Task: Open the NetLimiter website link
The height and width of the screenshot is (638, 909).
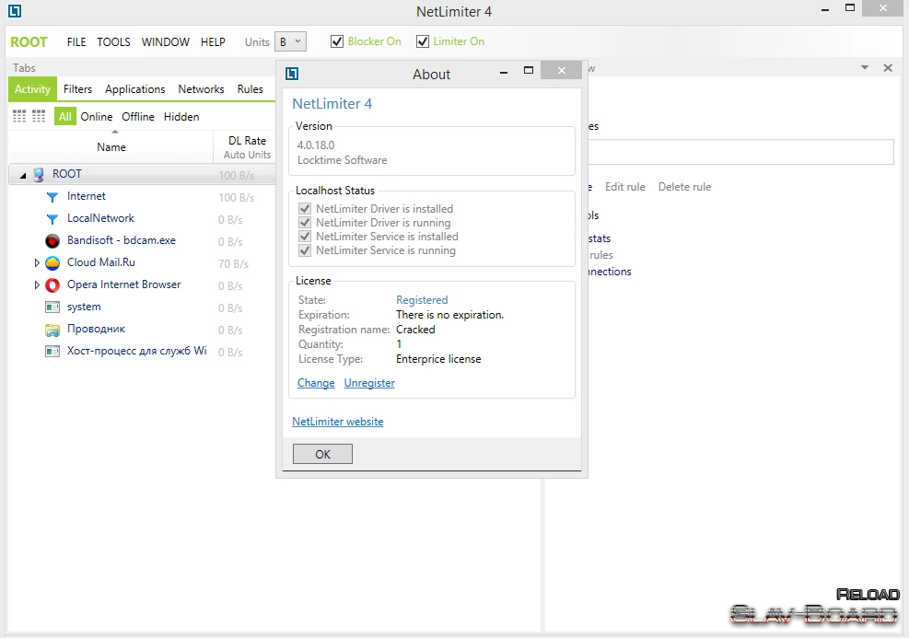Action: point(337,422)
